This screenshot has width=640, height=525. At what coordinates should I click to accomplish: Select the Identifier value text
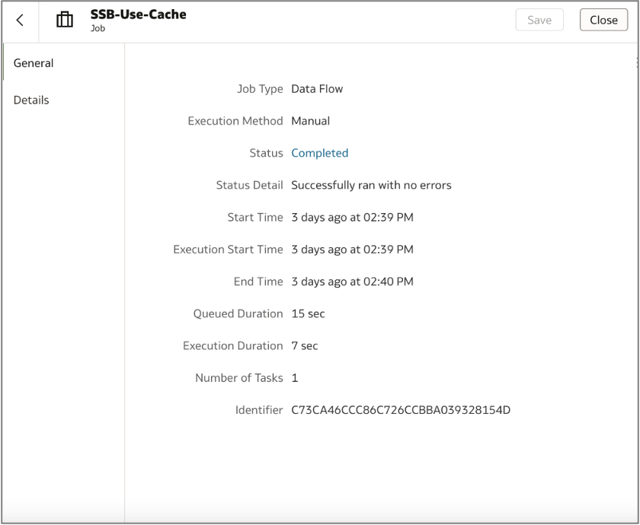click(400, 409)
